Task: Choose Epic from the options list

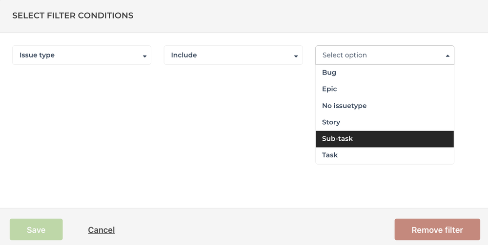Action: tap(385, 89)
